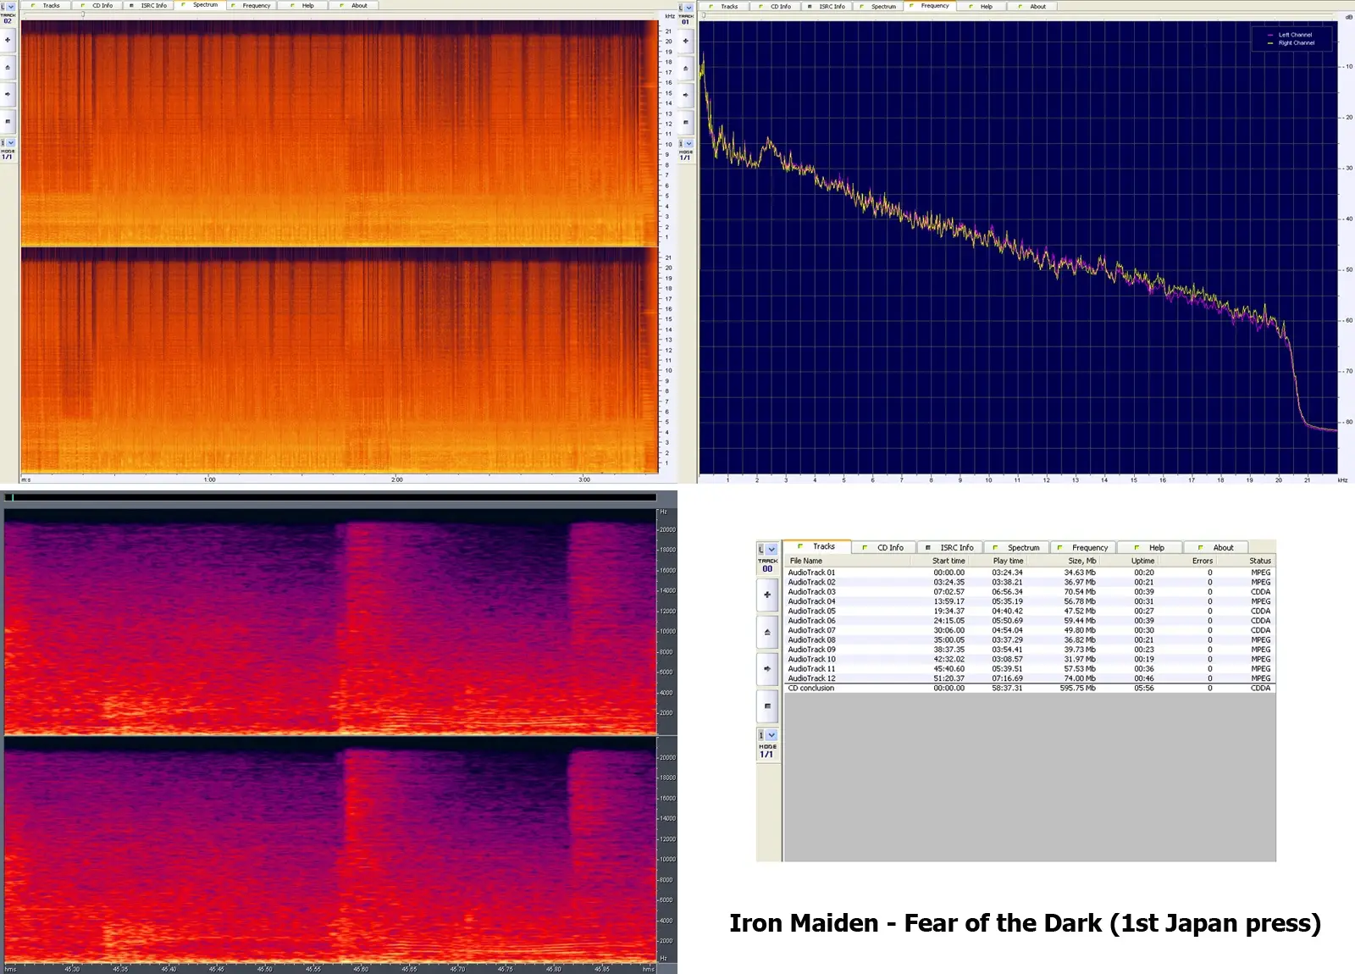This screenshot has height=974, width=1355.
Task: Open About tab in the Frequency window
Action: (1031, 6)
